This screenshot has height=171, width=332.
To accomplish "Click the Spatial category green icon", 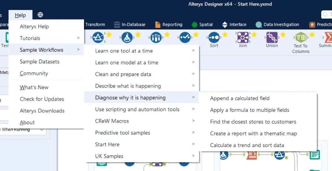I will pos(195,25).
